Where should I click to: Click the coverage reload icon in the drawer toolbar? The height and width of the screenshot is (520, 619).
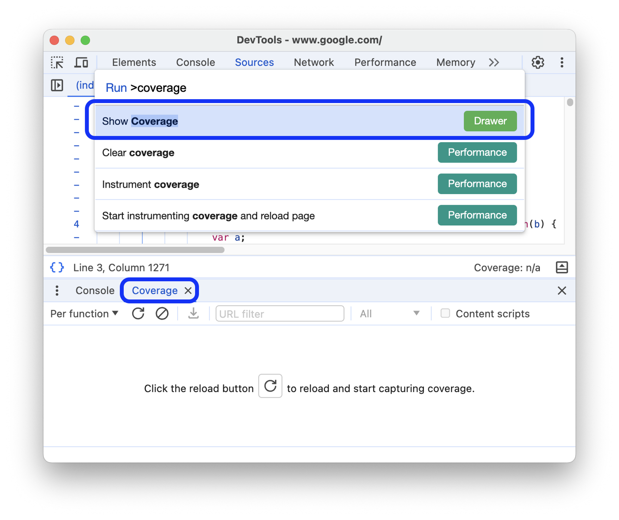(138, 313)
